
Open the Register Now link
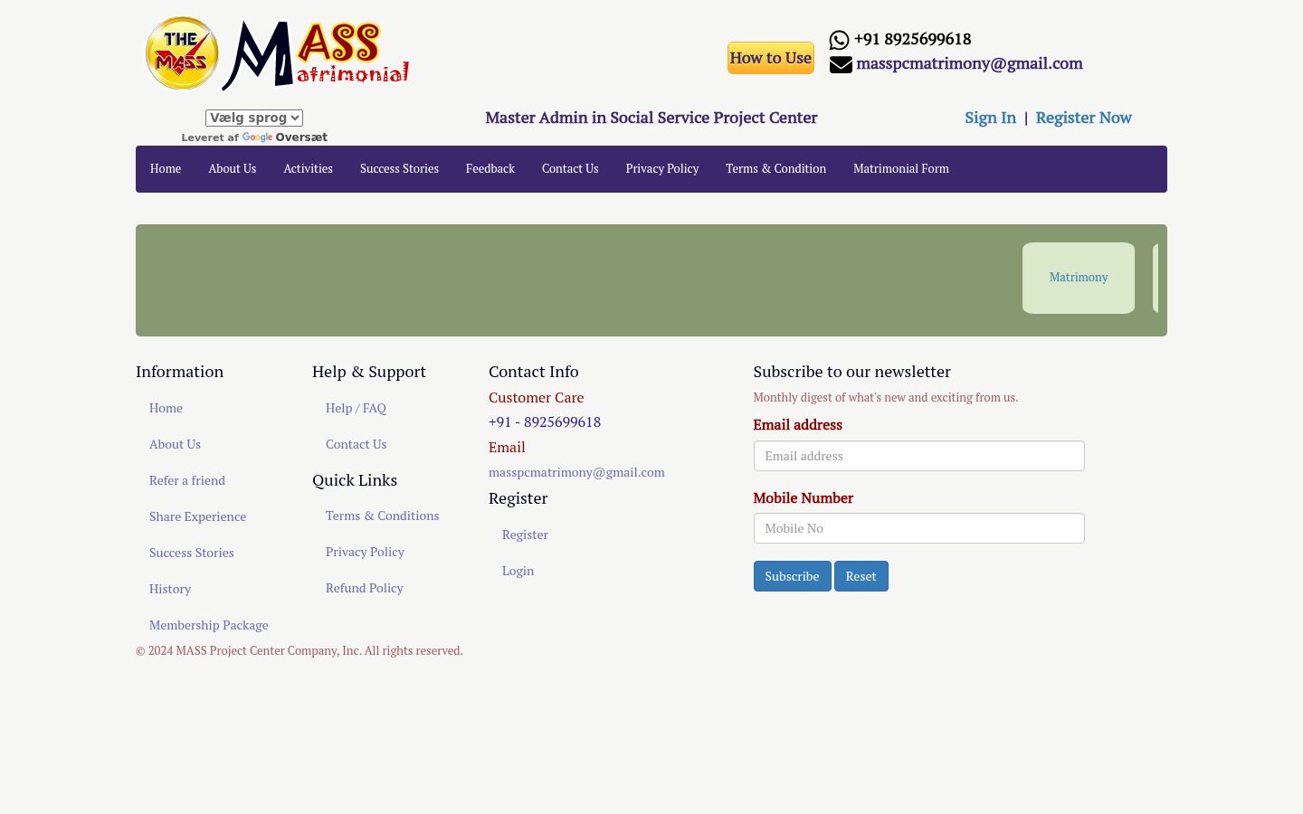click(x=1084, y=118)
